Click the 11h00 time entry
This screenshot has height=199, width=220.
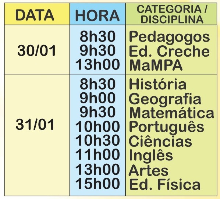tap(97, 154)
